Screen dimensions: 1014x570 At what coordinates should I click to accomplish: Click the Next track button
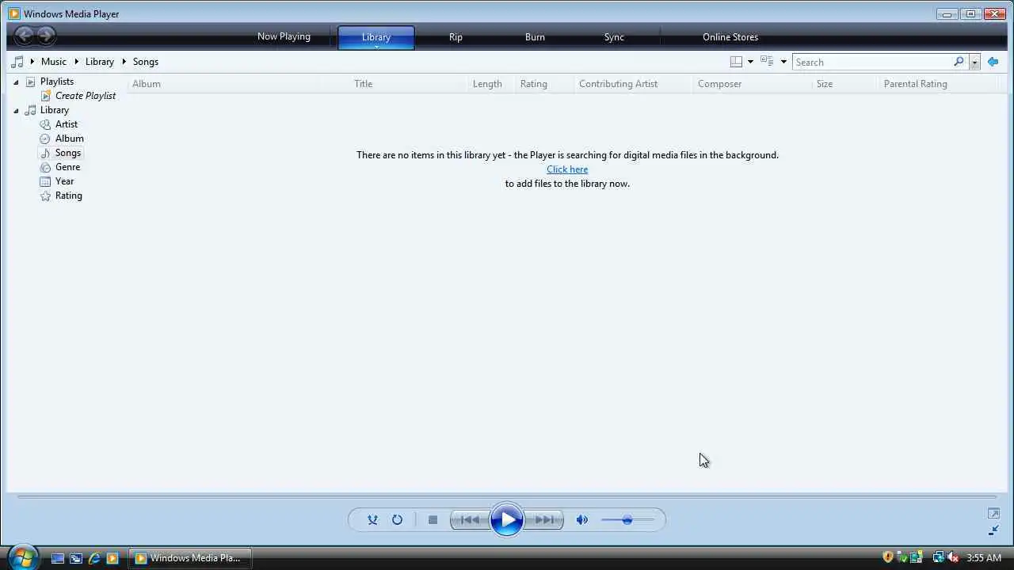pos(544,520)
